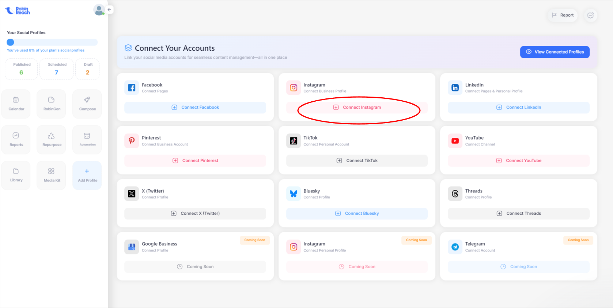Open the RobinGen sidebar tile
Image resolution: width=613 pixels, height=308 pixels.
[52, 104]
